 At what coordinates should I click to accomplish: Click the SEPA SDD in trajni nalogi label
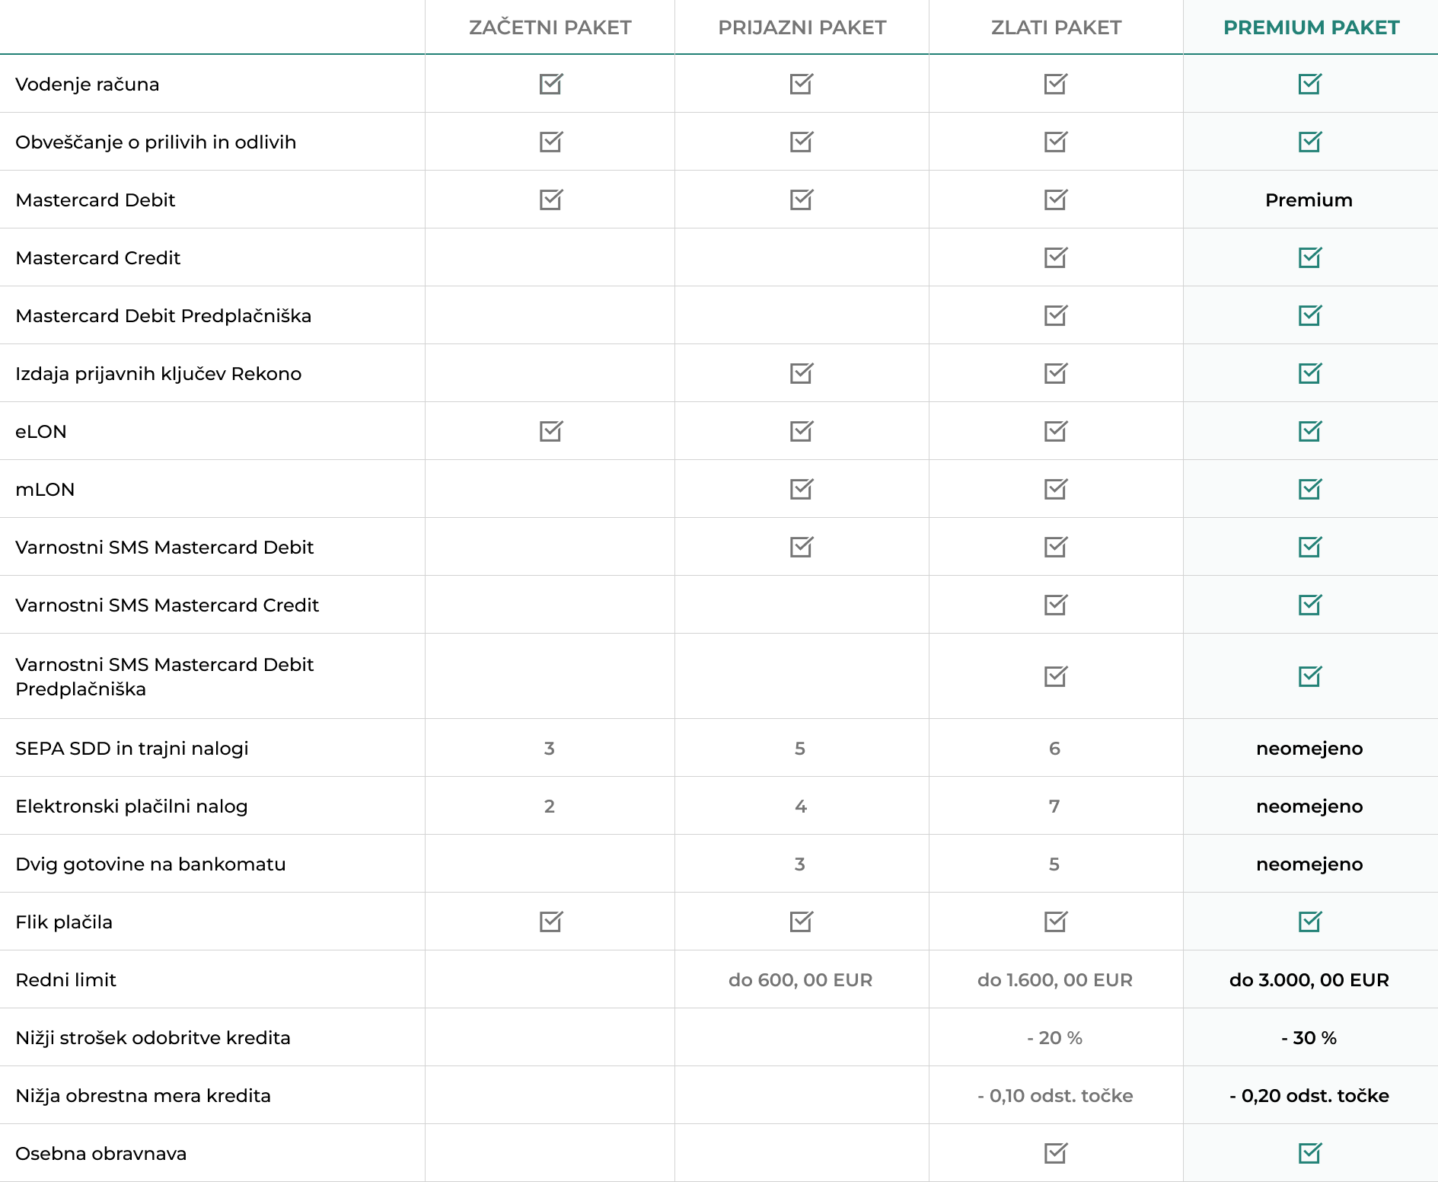tap(132, 749)
